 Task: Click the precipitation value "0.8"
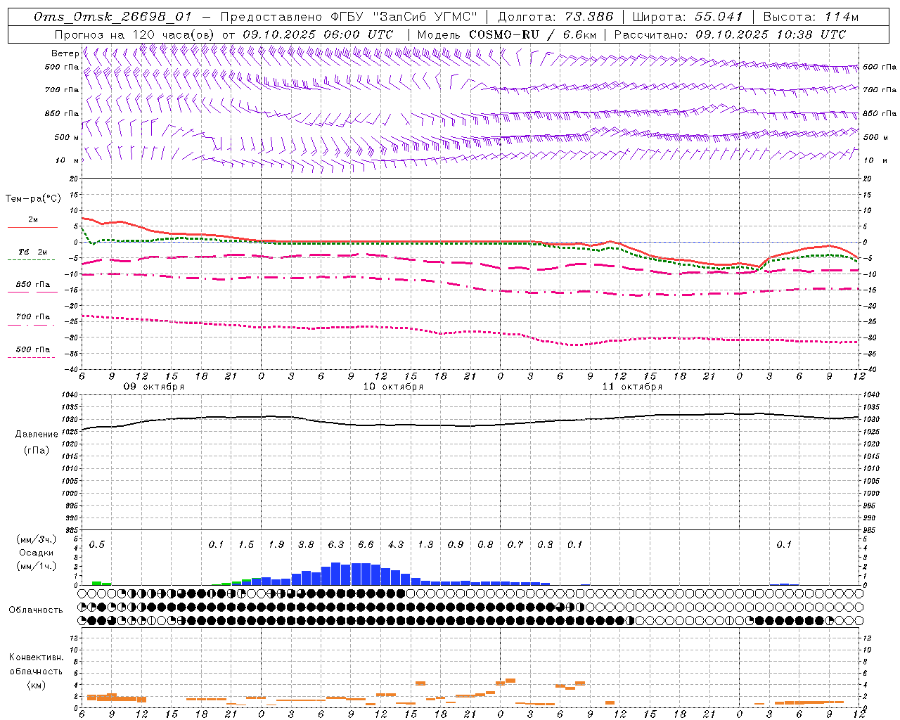coord(485,545)
